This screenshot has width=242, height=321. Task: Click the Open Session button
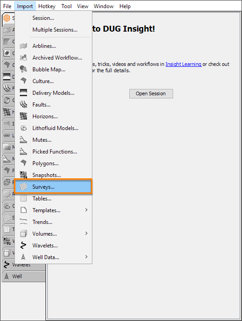pyautogui.click(x=151, y=93)
